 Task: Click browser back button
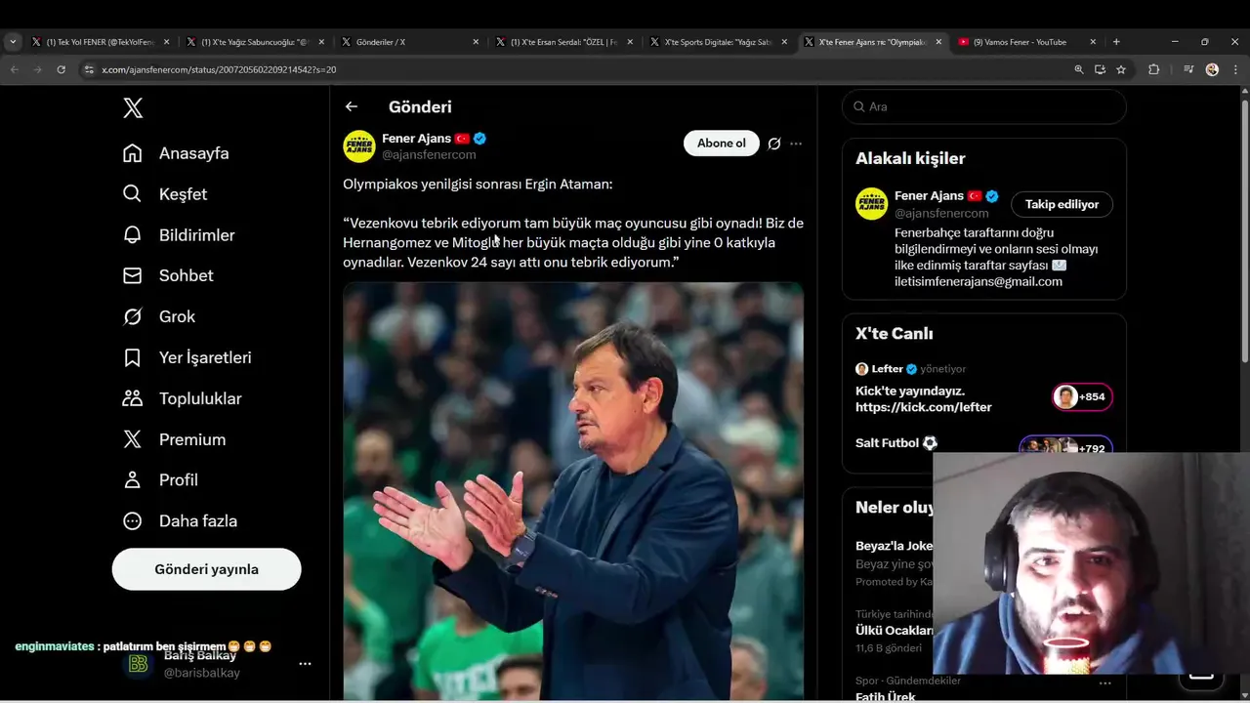(15, 69)
